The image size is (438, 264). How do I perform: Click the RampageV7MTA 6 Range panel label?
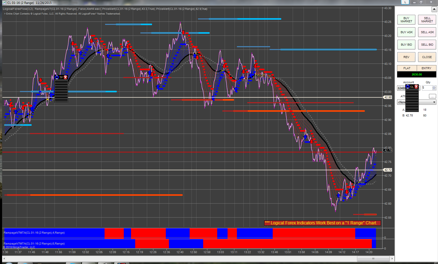tap(34, 244)
